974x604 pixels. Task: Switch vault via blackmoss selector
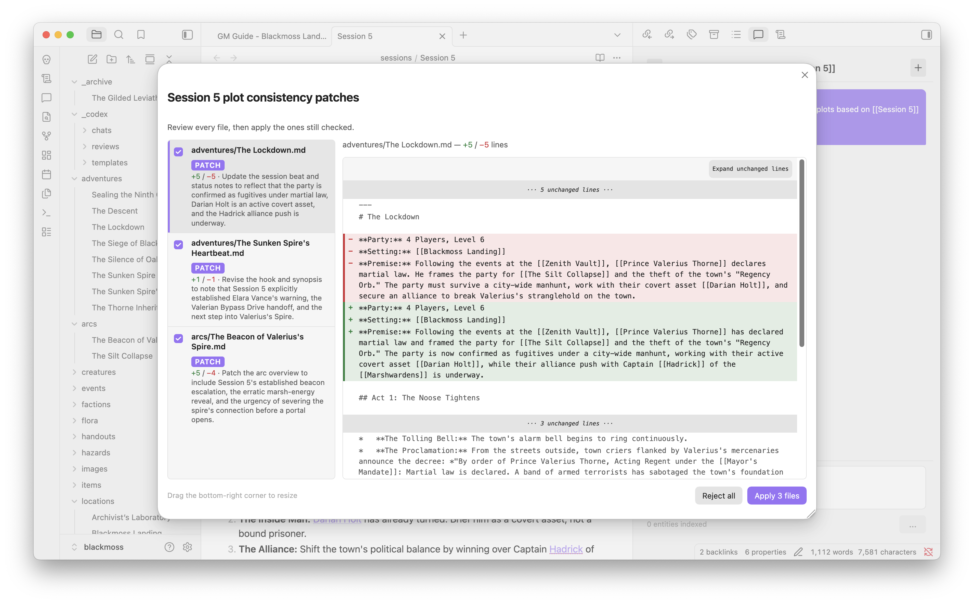click(x=99, y=547)
